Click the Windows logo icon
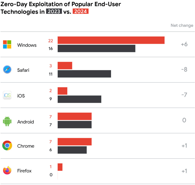Image resolution: width=195 pixels, height=185 pixels. pyautogui.click(x=7, y=44)
